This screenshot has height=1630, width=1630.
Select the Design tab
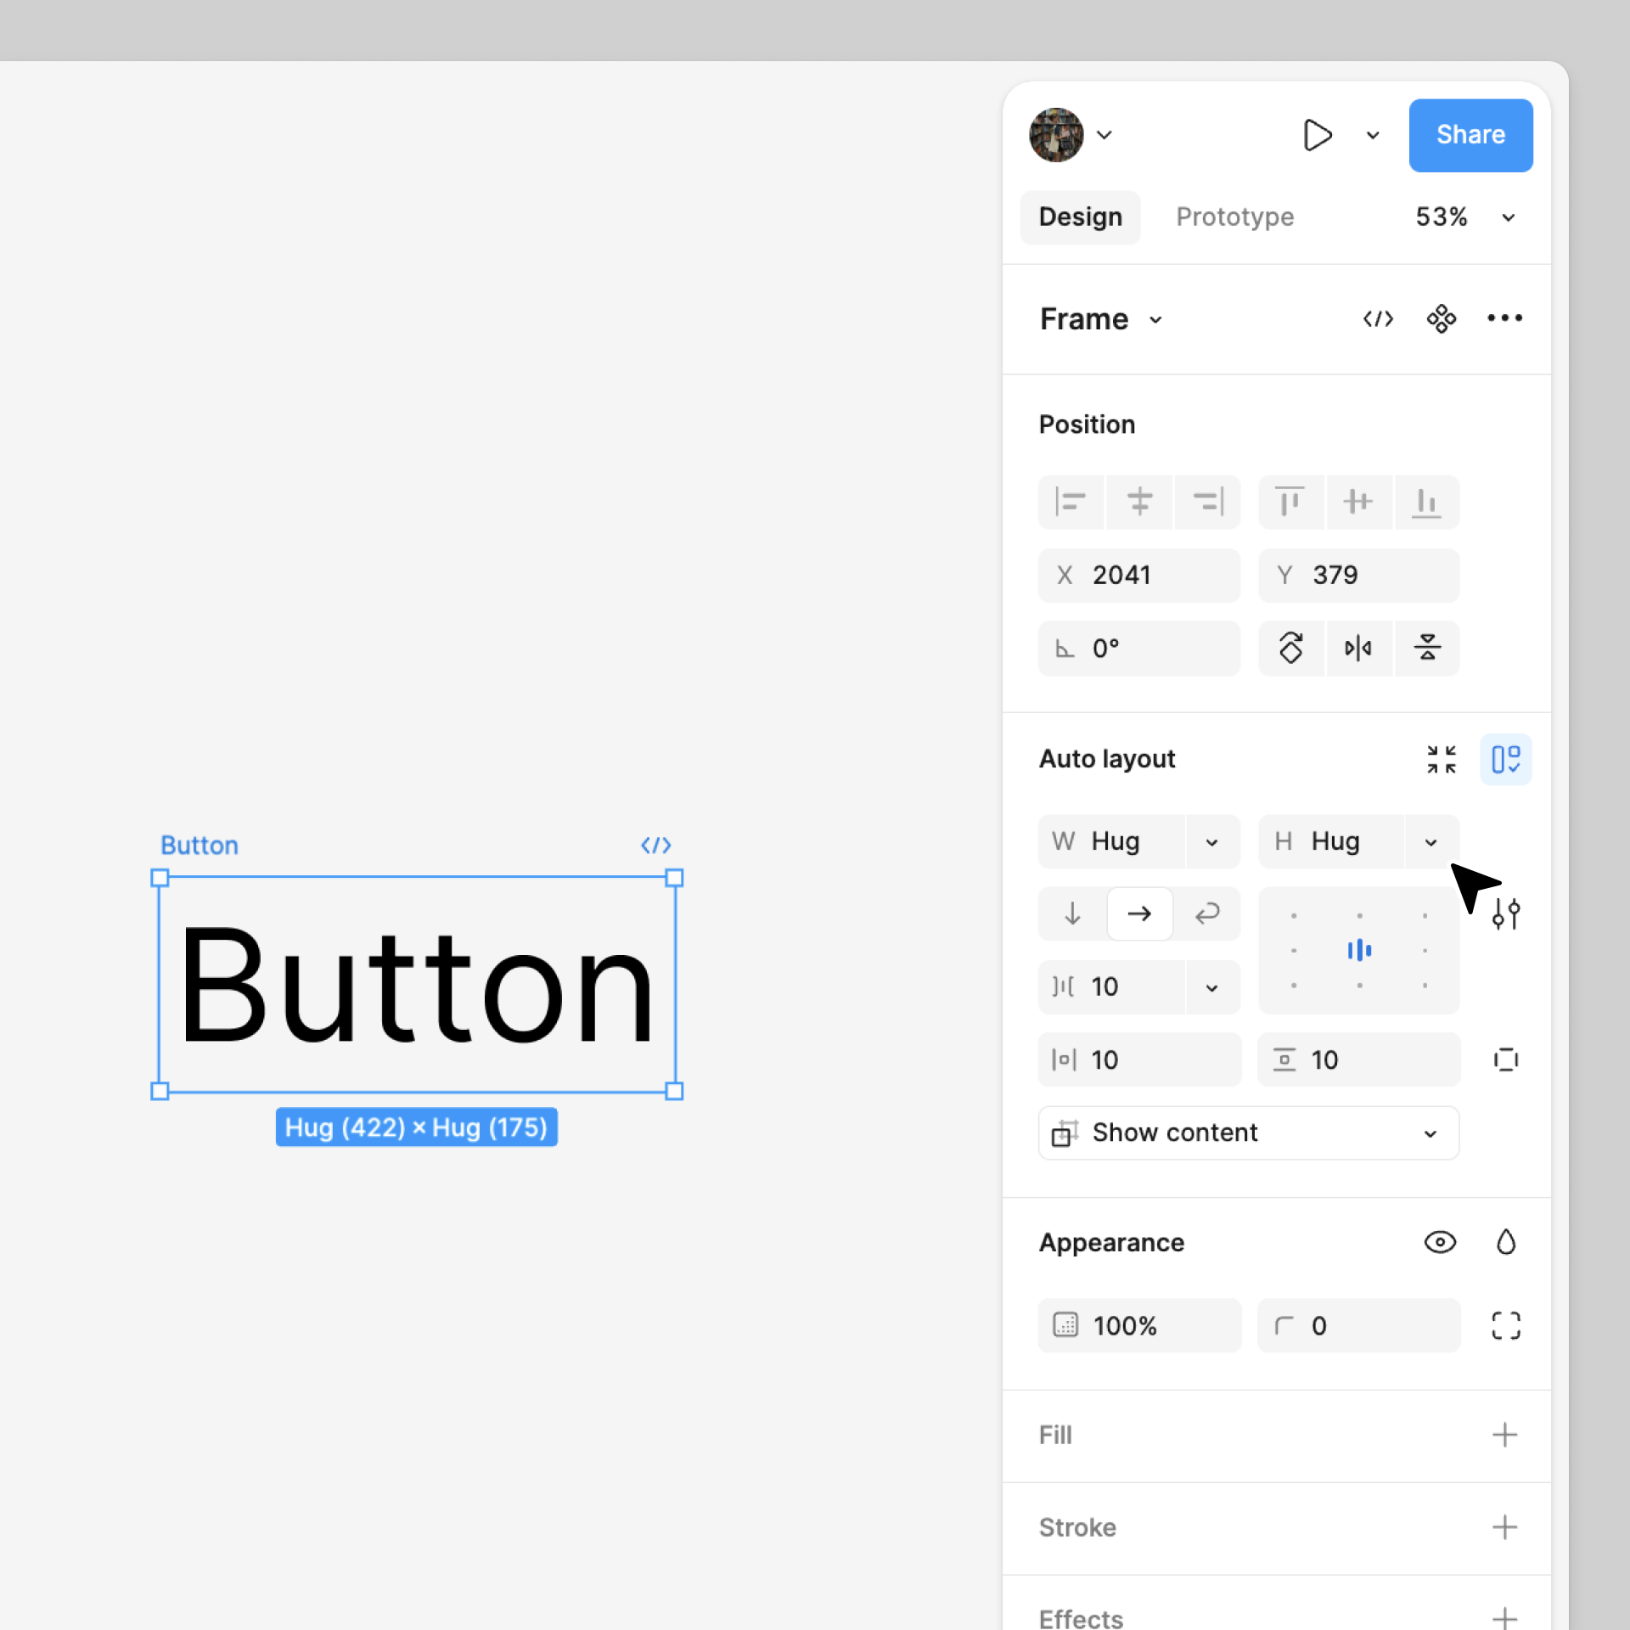point(1080,216)
